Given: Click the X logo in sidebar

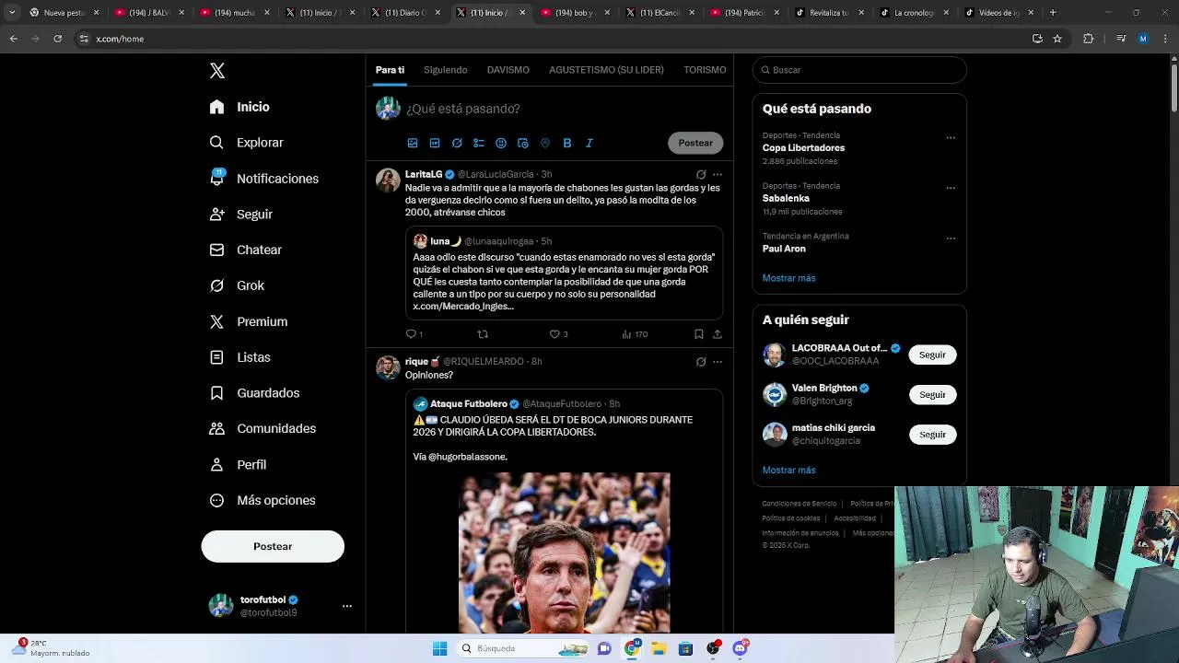Looking at the screenshot, I should coord(217,71).
